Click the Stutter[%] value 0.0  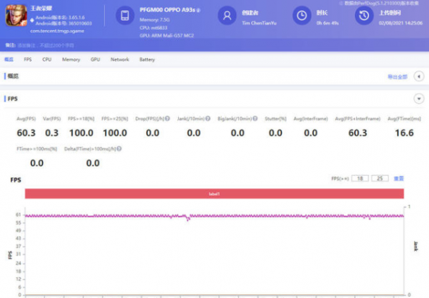coord(275,133)
